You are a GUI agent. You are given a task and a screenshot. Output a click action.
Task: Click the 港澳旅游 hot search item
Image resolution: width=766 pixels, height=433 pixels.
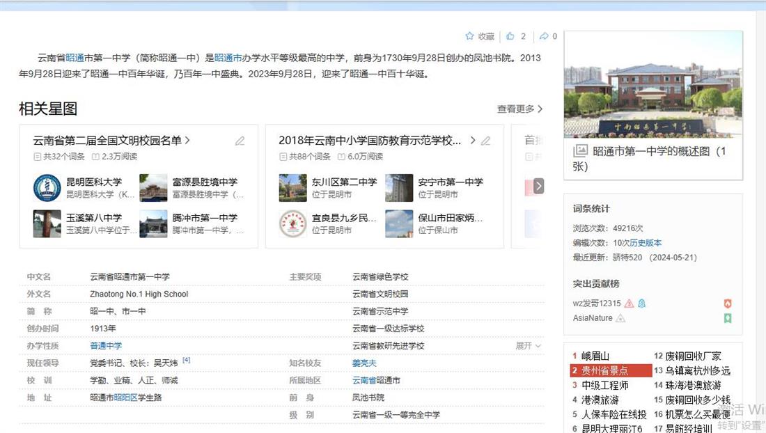[600, 400]
